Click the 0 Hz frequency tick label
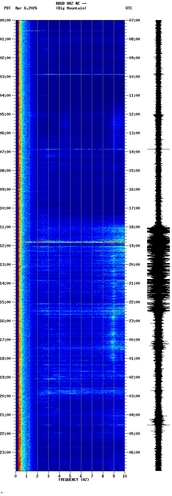Viewport: 172px width, 496px height. click(x=16, y=476)
